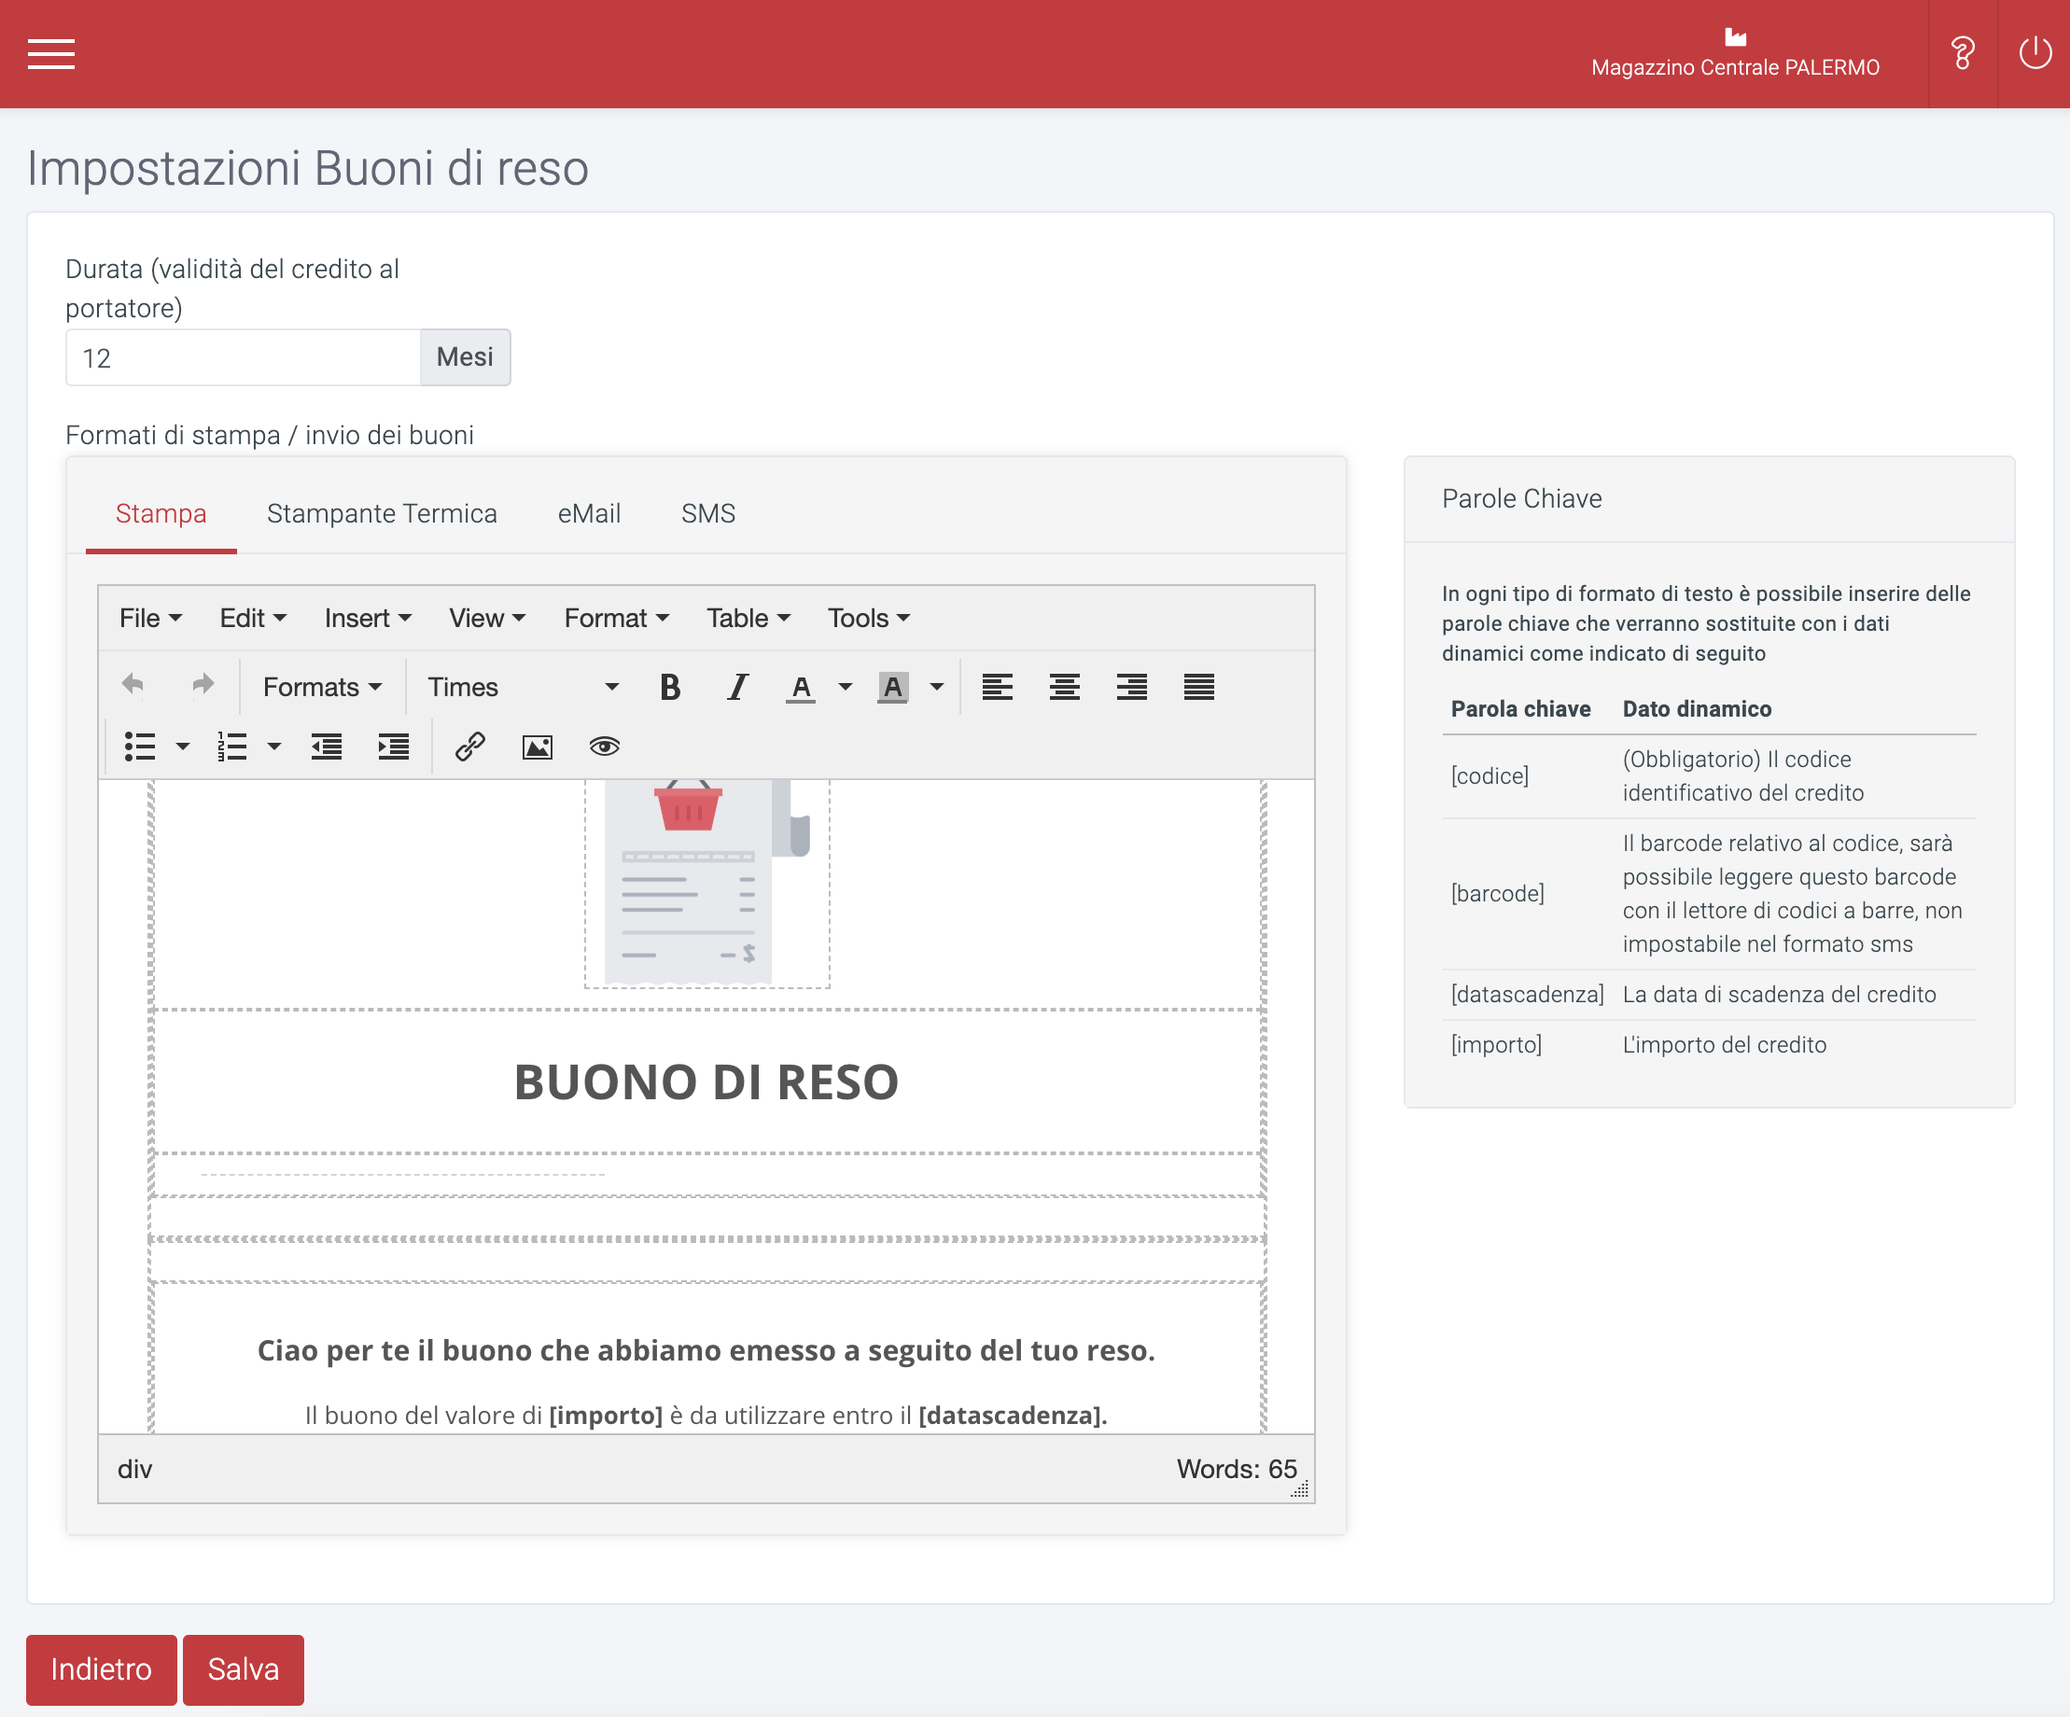Click the Salva button

[x=243, y=1668]
